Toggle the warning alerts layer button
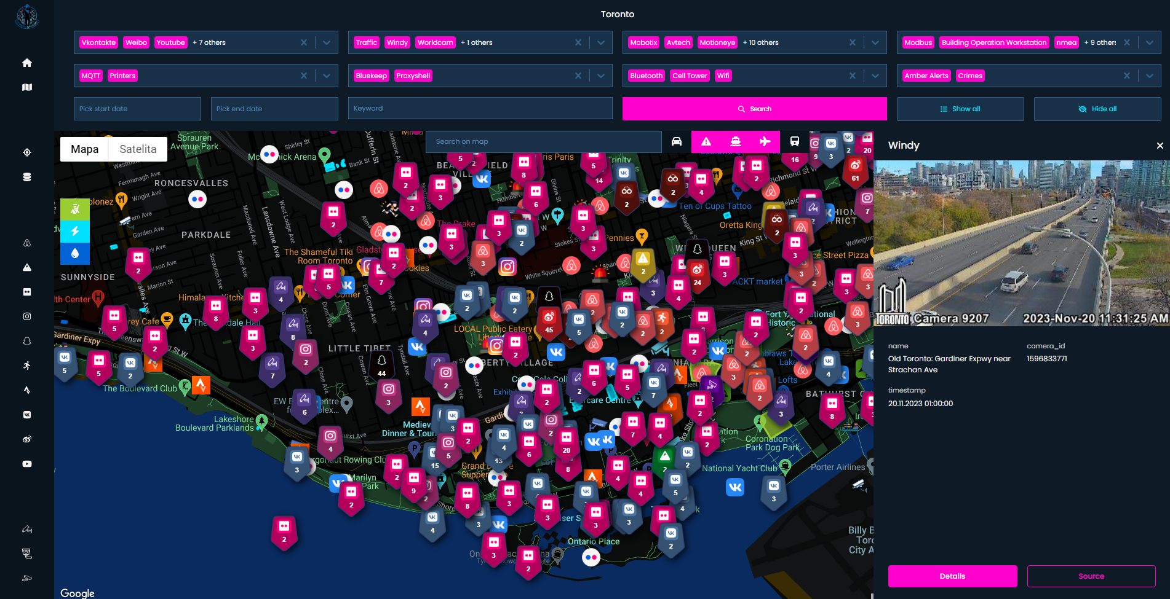The image size is (1170, 599). [706, 141]
